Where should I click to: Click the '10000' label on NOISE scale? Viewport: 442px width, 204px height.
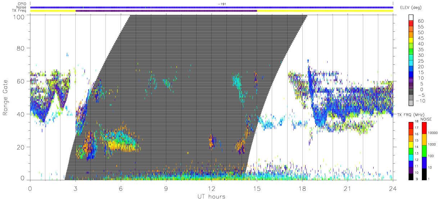[x=434, y=133]
